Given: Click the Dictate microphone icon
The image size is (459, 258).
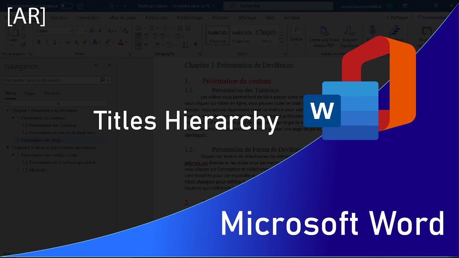Looking at the screenshot, I should click(372, 30).
